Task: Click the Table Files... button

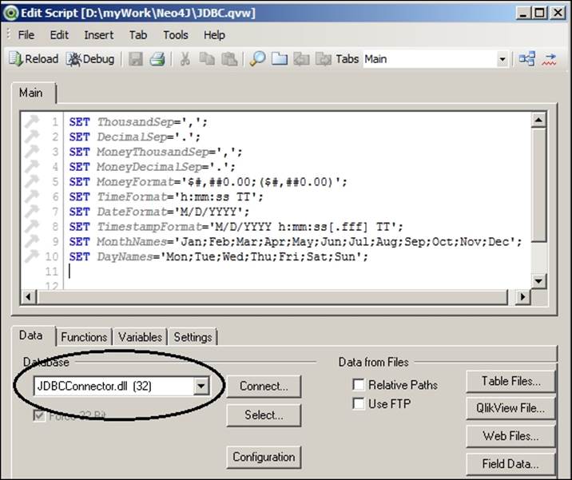Action: click(x=510, y=381)
